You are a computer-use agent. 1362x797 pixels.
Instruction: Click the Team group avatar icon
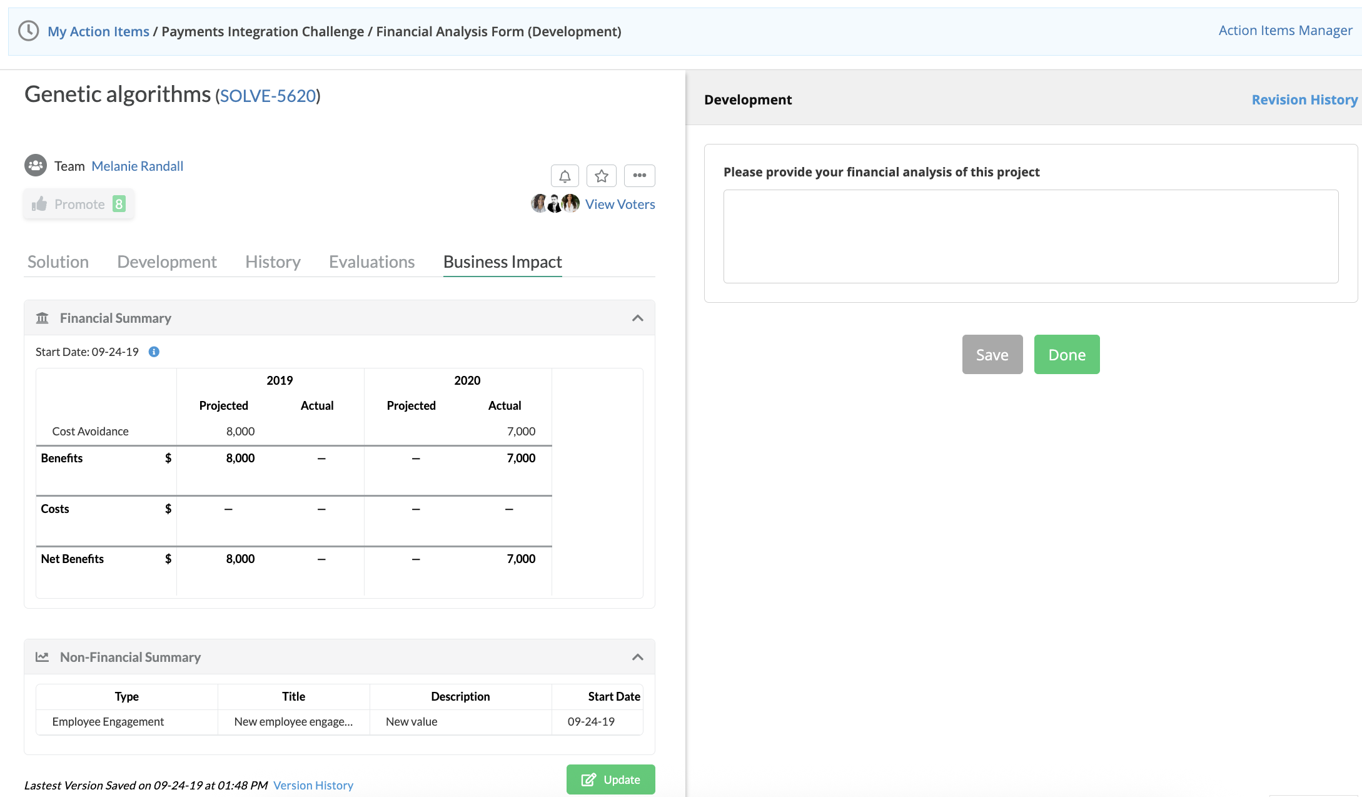[36, 166]
